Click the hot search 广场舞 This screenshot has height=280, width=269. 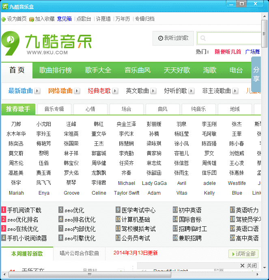click(252, 52)
